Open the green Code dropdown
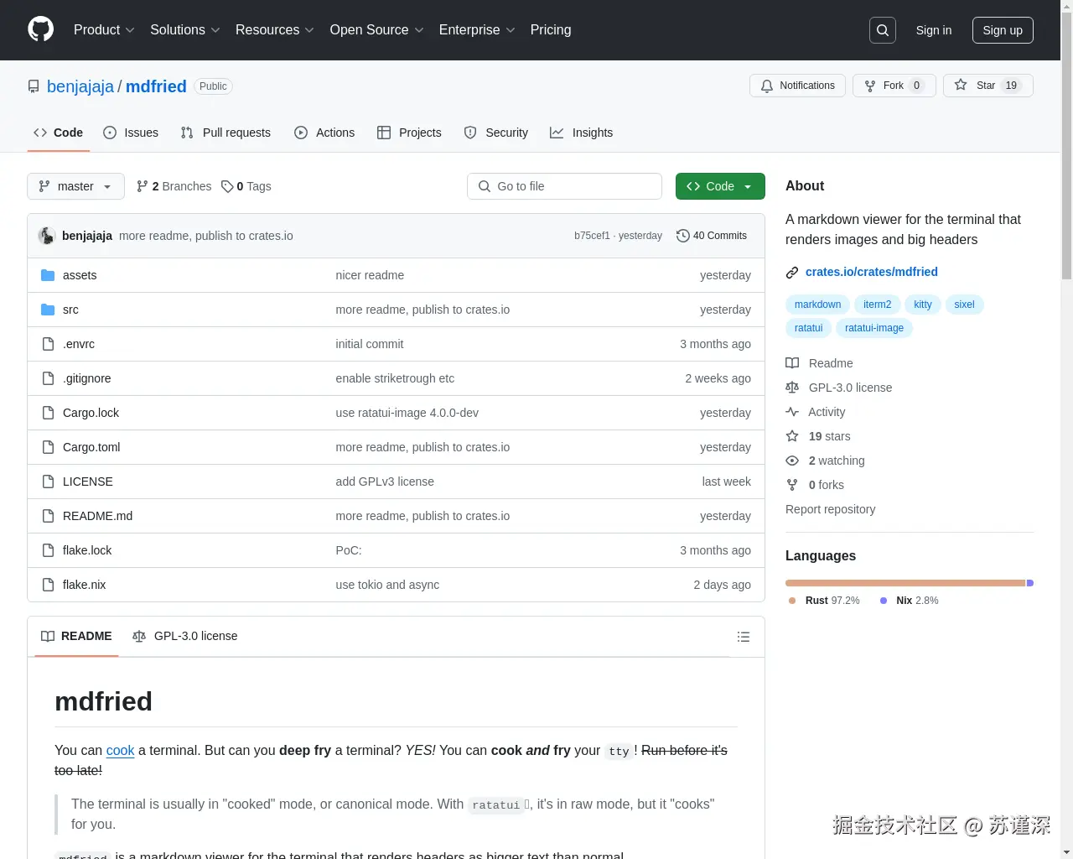This screenshot has height=859, width=1073. pyautogui.click(x=719, y=186)
